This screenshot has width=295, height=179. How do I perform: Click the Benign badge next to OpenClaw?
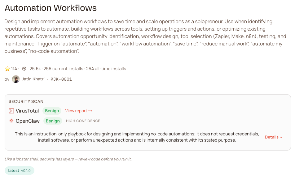(53, 121)
